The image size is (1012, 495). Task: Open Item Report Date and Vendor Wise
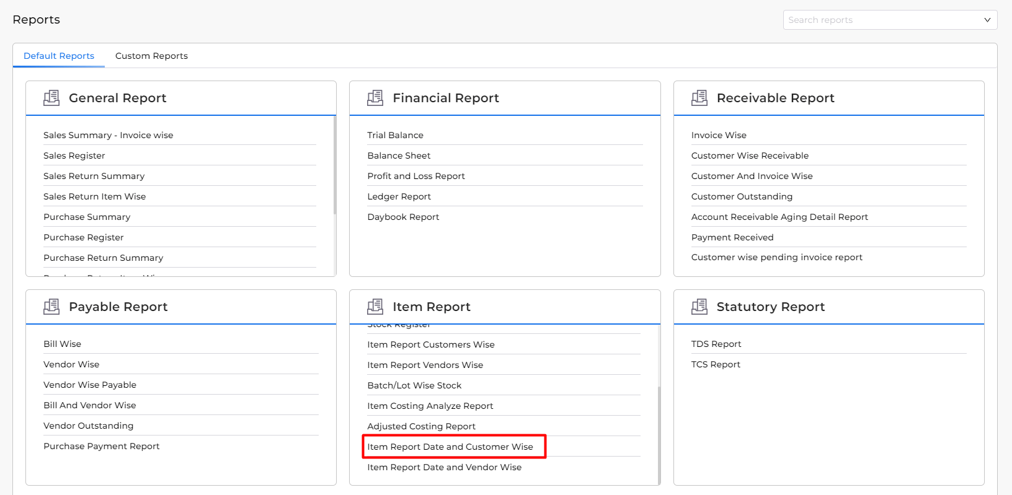click(445, 467)
